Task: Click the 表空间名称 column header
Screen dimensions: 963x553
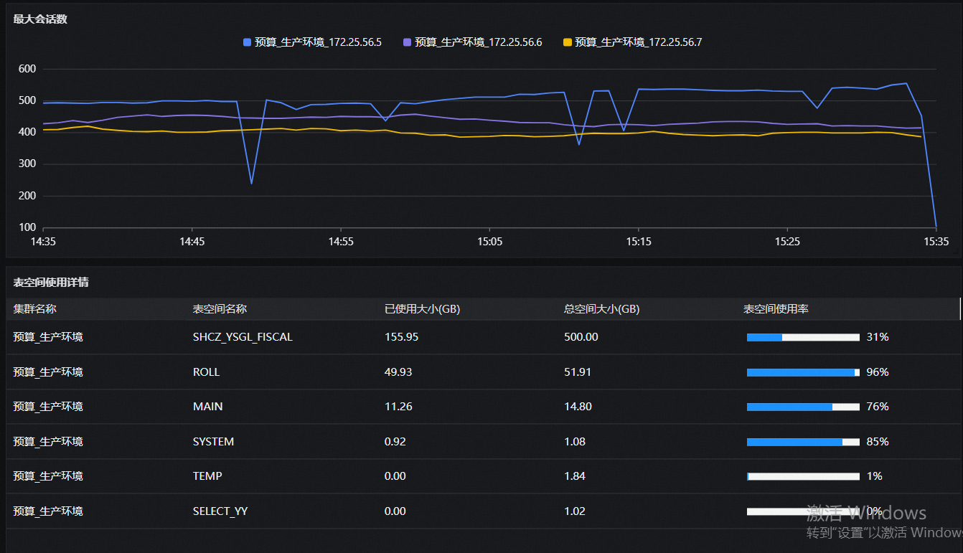Action: (x=220, y=309)
